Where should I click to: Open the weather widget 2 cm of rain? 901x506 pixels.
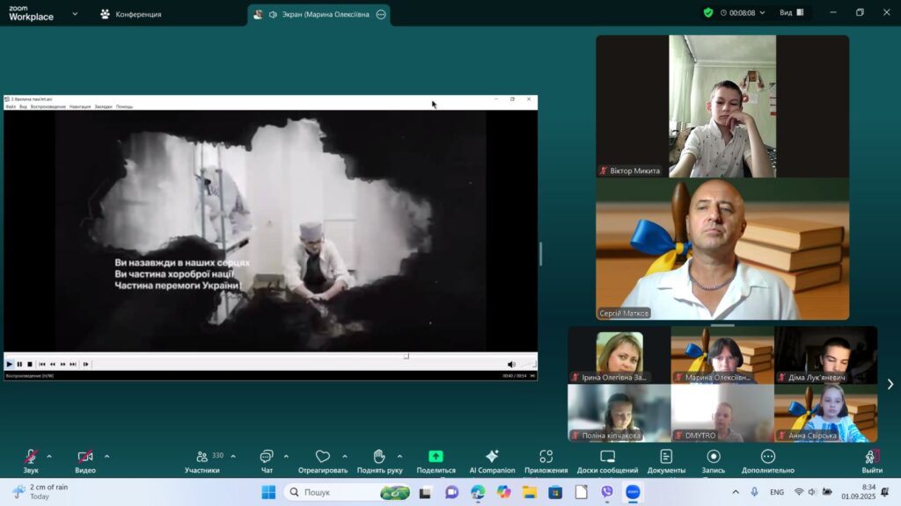coord(41,492)
